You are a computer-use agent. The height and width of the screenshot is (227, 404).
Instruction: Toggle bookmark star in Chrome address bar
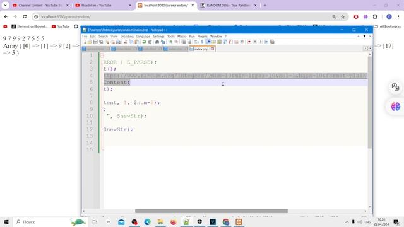point(343,17)
